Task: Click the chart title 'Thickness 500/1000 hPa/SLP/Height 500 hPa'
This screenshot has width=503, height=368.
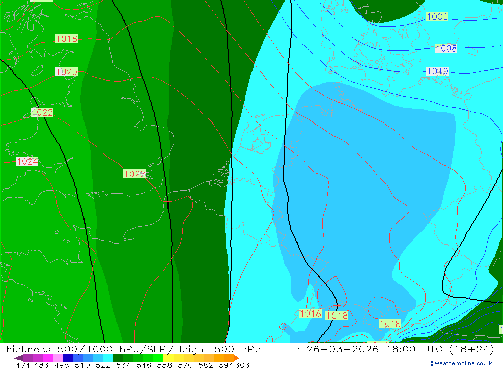Action: point(130,349)
